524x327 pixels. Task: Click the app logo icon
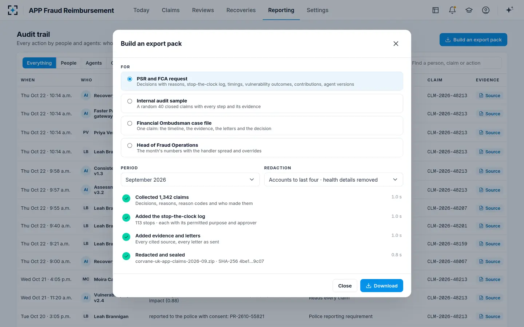click(13, 10)
